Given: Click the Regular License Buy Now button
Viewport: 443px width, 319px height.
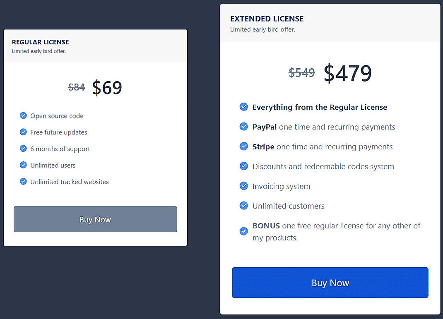Looking at the screenshot, I should coord(95,219).
